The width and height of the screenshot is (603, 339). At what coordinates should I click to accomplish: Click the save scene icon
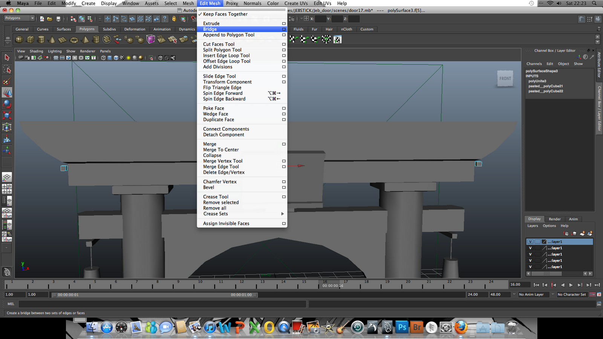coord(58,19)
